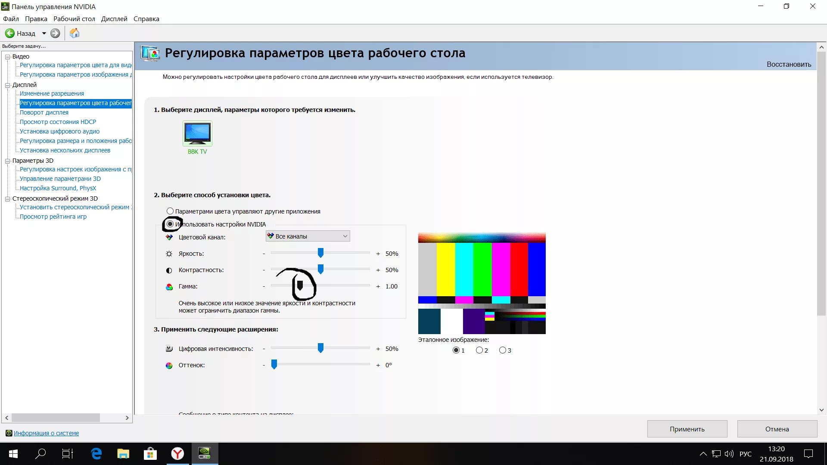Viewport: 827px width, 465px height.
Task: Click the green Back arrow icon
Action: pos(10,33)
